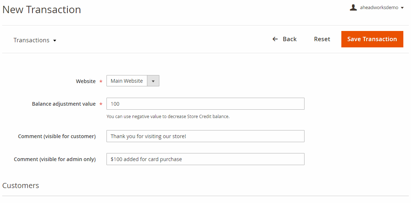
Task: Focus the Balance adjustment value field
Action: (205, 104)
